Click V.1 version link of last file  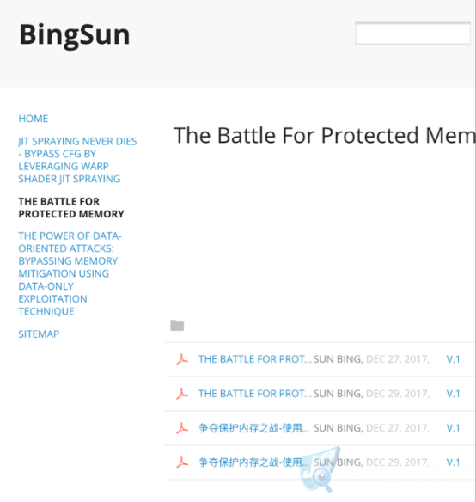click(x=453, y=462)
